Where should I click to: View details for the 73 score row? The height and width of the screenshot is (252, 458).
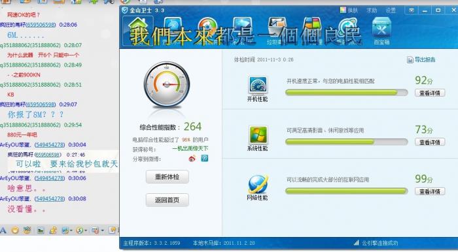click(430, 142)
